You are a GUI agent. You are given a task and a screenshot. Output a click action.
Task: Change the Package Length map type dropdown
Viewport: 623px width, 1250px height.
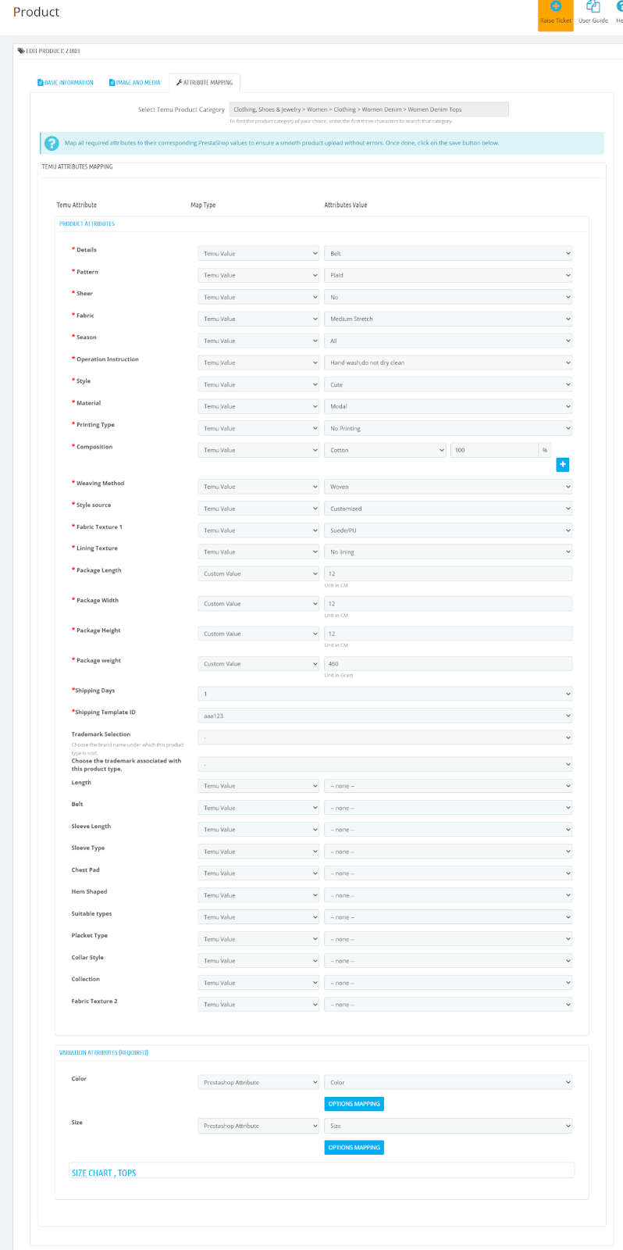258,573
